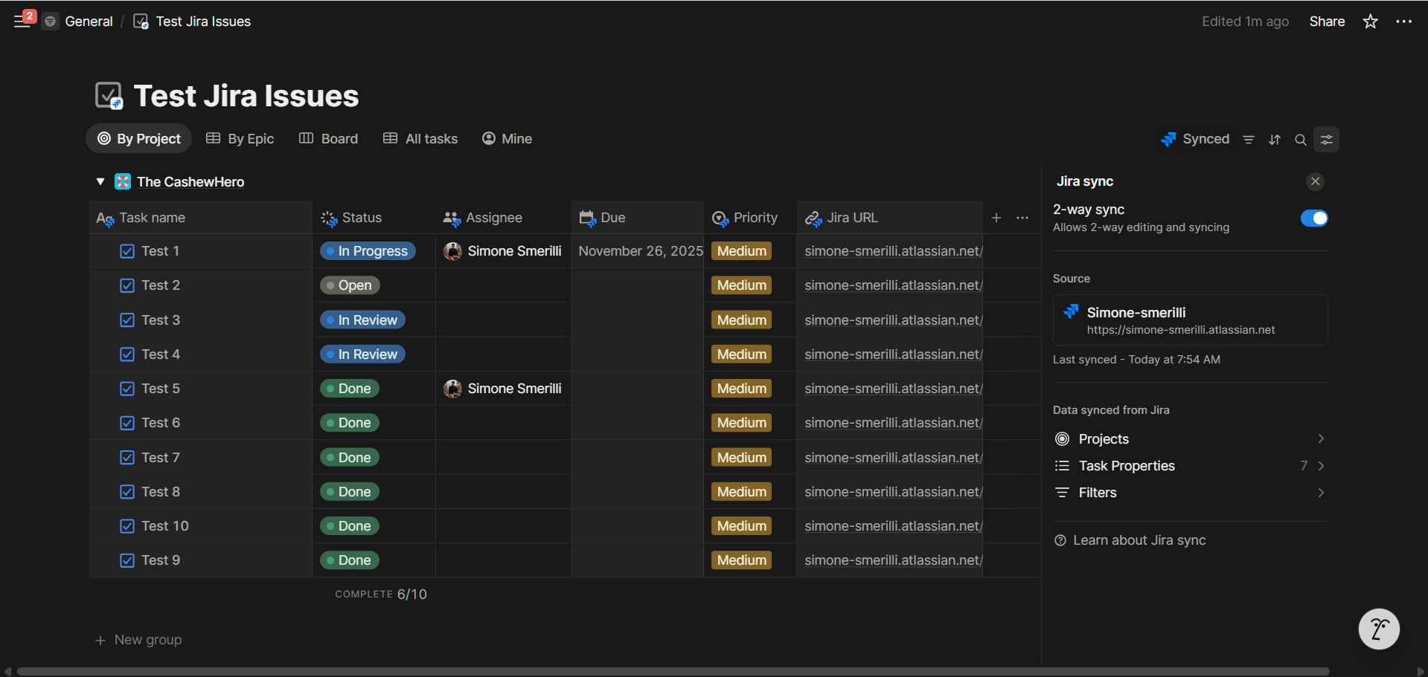Switch to the Board view tab

pos(328,138)
